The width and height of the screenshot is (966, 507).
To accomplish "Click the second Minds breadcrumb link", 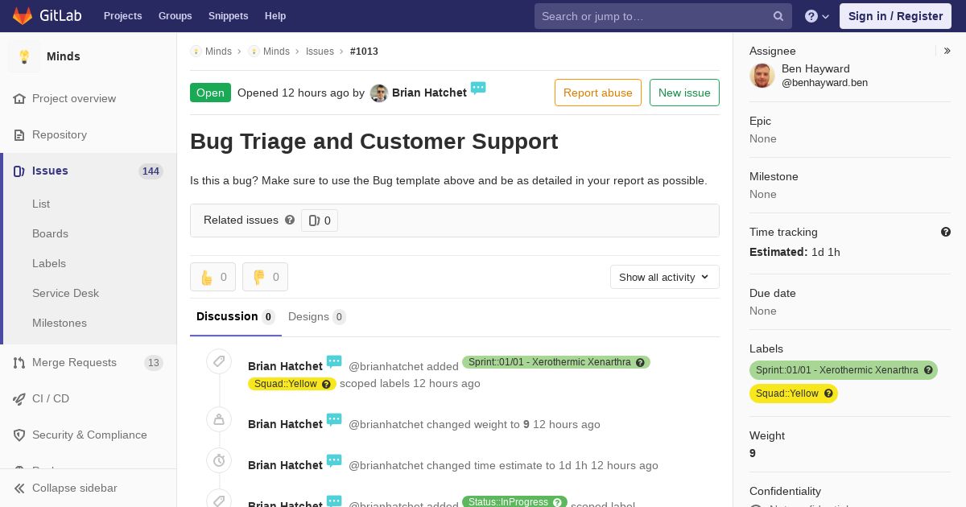I will coord(276,51).
